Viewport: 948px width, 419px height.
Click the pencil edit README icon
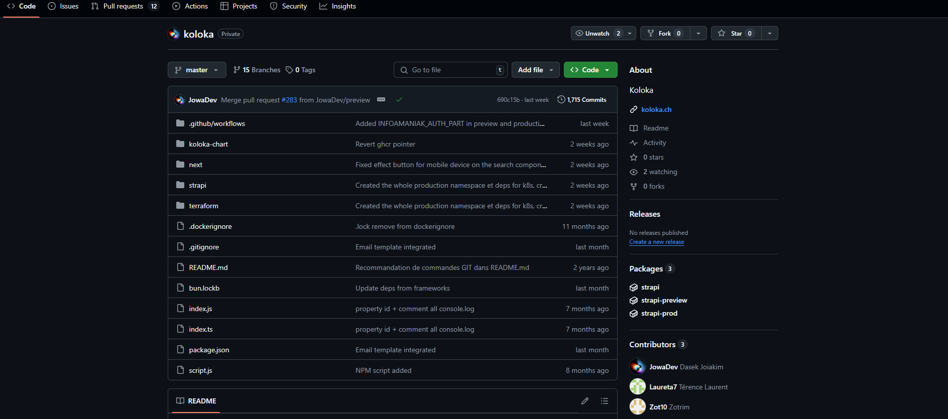click(584, 401)
